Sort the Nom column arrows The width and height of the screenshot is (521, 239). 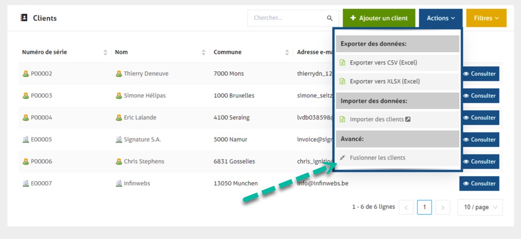(x=204, y=52)
